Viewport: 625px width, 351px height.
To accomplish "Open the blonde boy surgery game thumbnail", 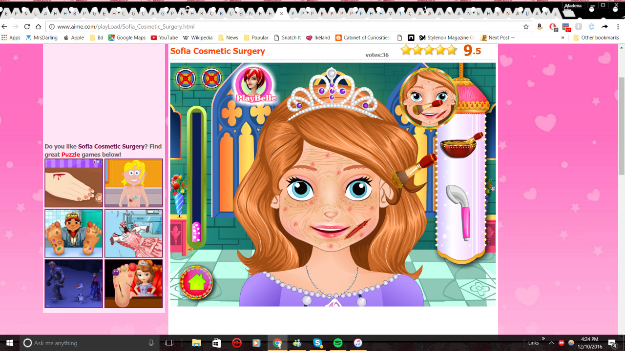I will pyautogui.click(x=134, y=183).
